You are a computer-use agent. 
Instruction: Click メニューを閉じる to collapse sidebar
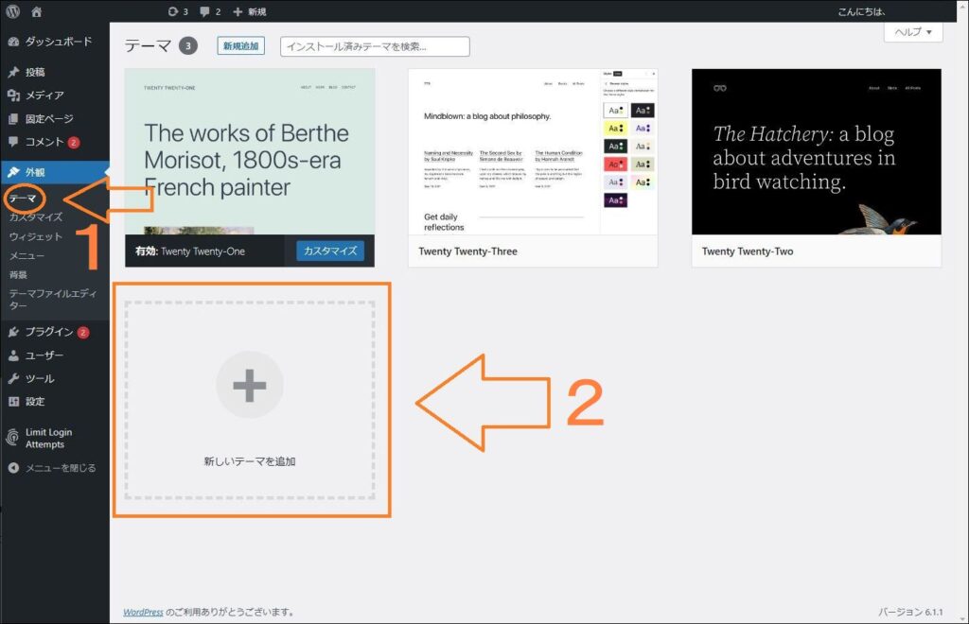pos(61,468)
